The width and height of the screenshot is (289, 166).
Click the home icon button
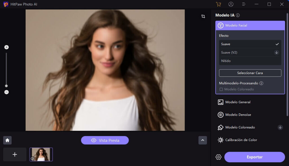7,140
